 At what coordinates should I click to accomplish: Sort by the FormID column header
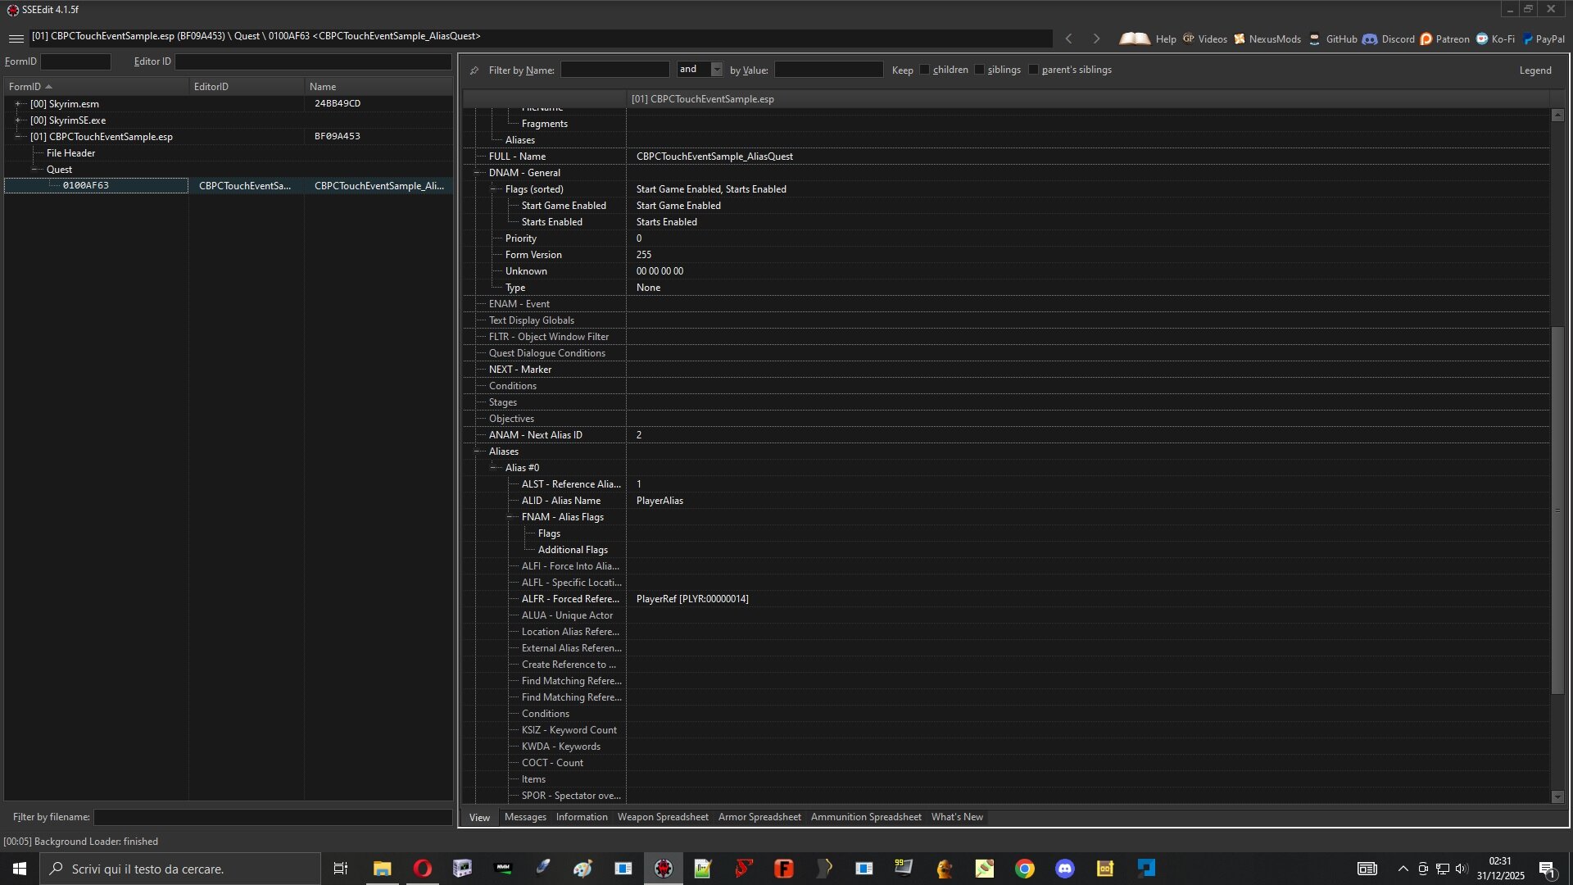coord(96,86)
